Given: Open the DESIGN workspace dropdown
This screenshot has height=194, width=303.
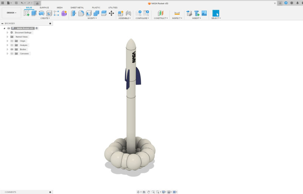Looking at the screenshot, I should coord(11,13).
